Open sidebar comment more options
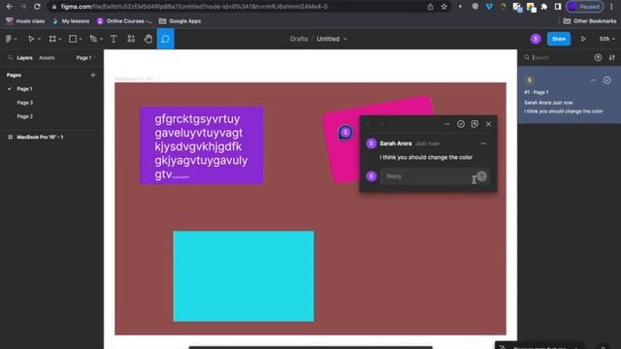This screenshot has width=621, height=349. point(593,80)
